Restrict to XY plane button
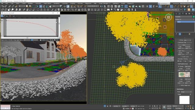Screen dimensions: 195x110 point(157,6)
